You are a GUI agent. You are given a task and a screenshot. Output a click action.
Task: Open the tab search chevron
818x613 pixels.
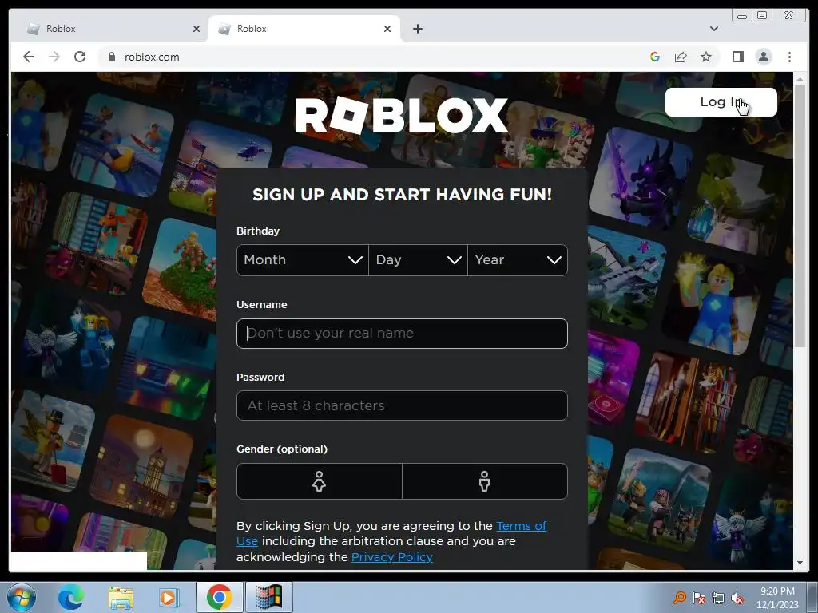click(x=713, y=29)
